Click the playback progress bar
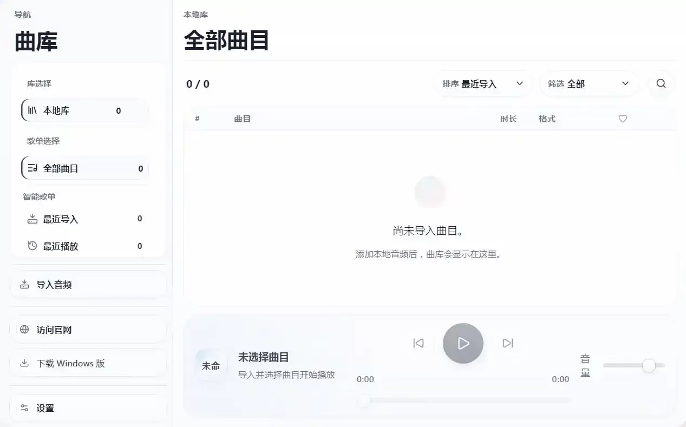The width and height of the screenshot is (686, 427). [465, 400]
